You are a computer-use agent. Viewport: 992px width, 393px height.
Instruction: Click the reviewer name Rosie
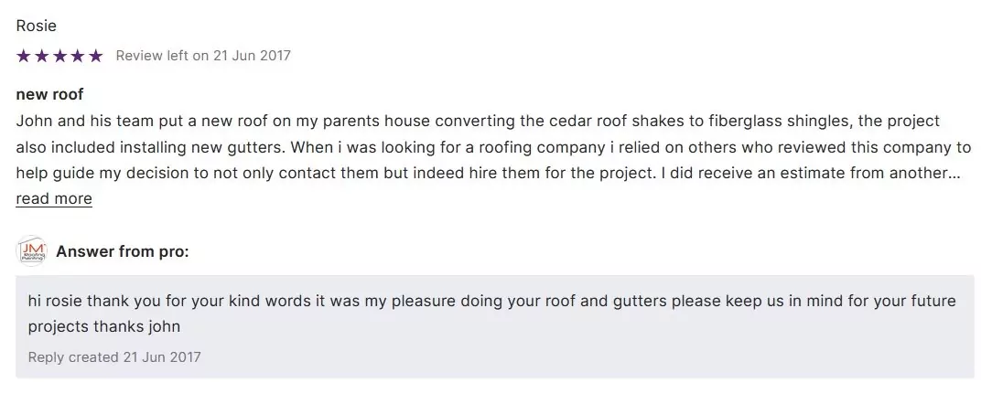tap(36, 25)
